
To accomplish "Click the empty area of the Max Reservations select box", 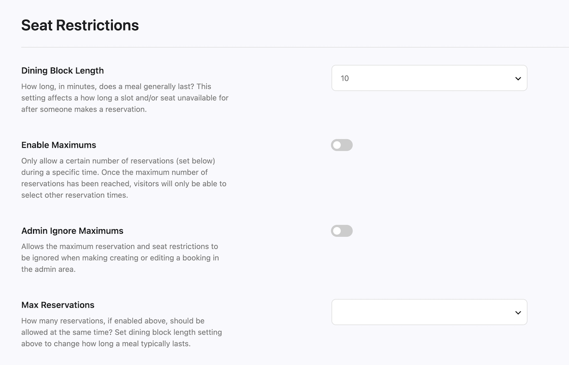I will pos(421,312).
